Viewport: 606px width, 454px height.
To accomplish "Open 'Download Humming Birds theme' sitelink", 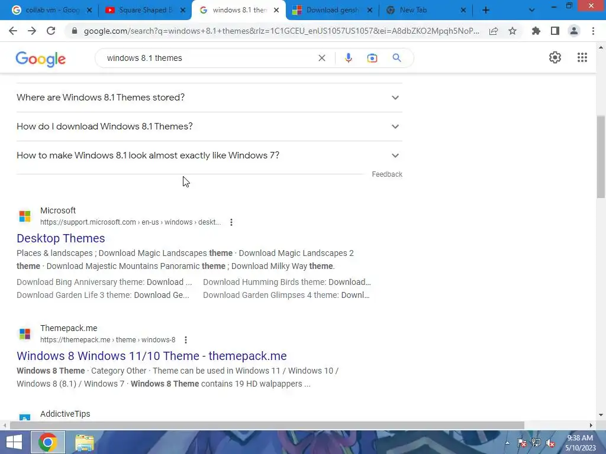I will pos(287,282).
